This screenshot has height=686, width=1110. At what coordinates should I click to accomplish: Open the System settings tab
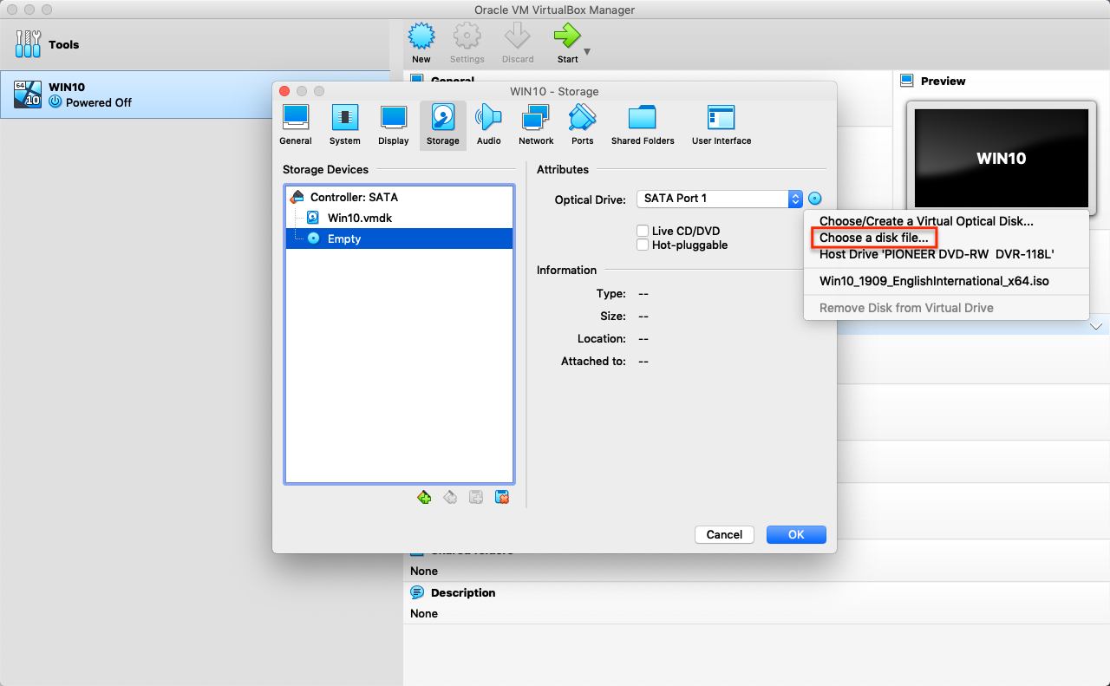pyautogui.click(x=344, y=125)
